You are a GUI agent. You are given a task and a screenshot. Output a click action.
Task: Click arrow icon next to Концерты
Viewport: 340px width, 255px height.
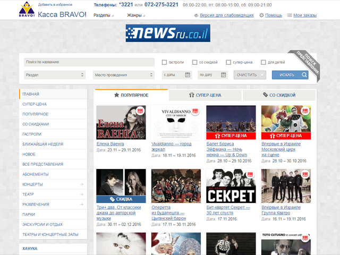(x=82, y=184)
